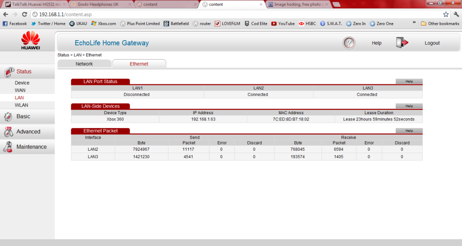This screenshot has height=246, width=462.
Task: Open the WAN status page
Action: click(x=20, y=90)
